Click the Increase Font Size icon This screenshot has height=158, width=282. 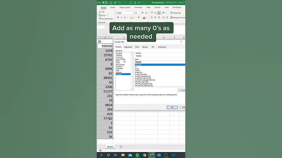(143, 13)
